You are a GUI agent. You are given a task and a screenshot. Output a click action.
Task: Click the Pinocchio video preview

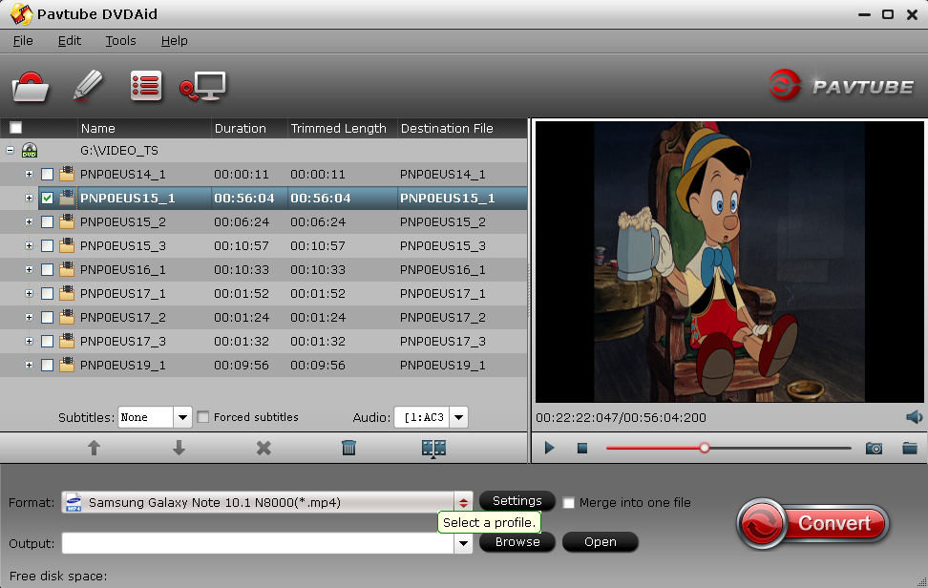coord(729,262)
